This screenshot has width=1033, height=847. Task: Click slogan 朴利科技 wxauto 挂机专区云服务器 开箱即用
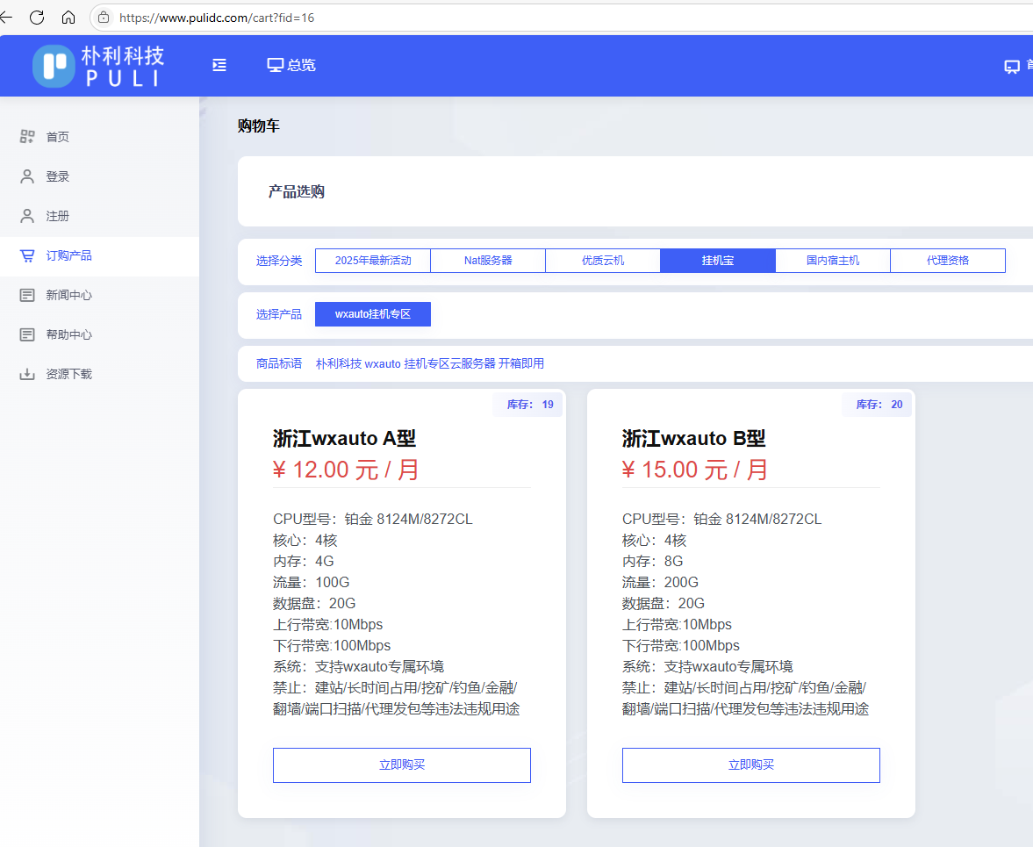click(x=430, y=363)
